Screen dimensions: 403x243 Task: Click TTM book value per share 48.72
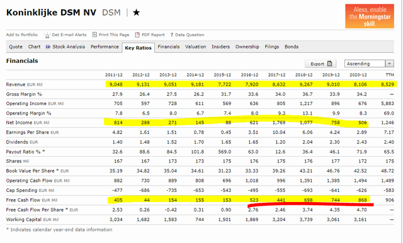pos(387,171)
